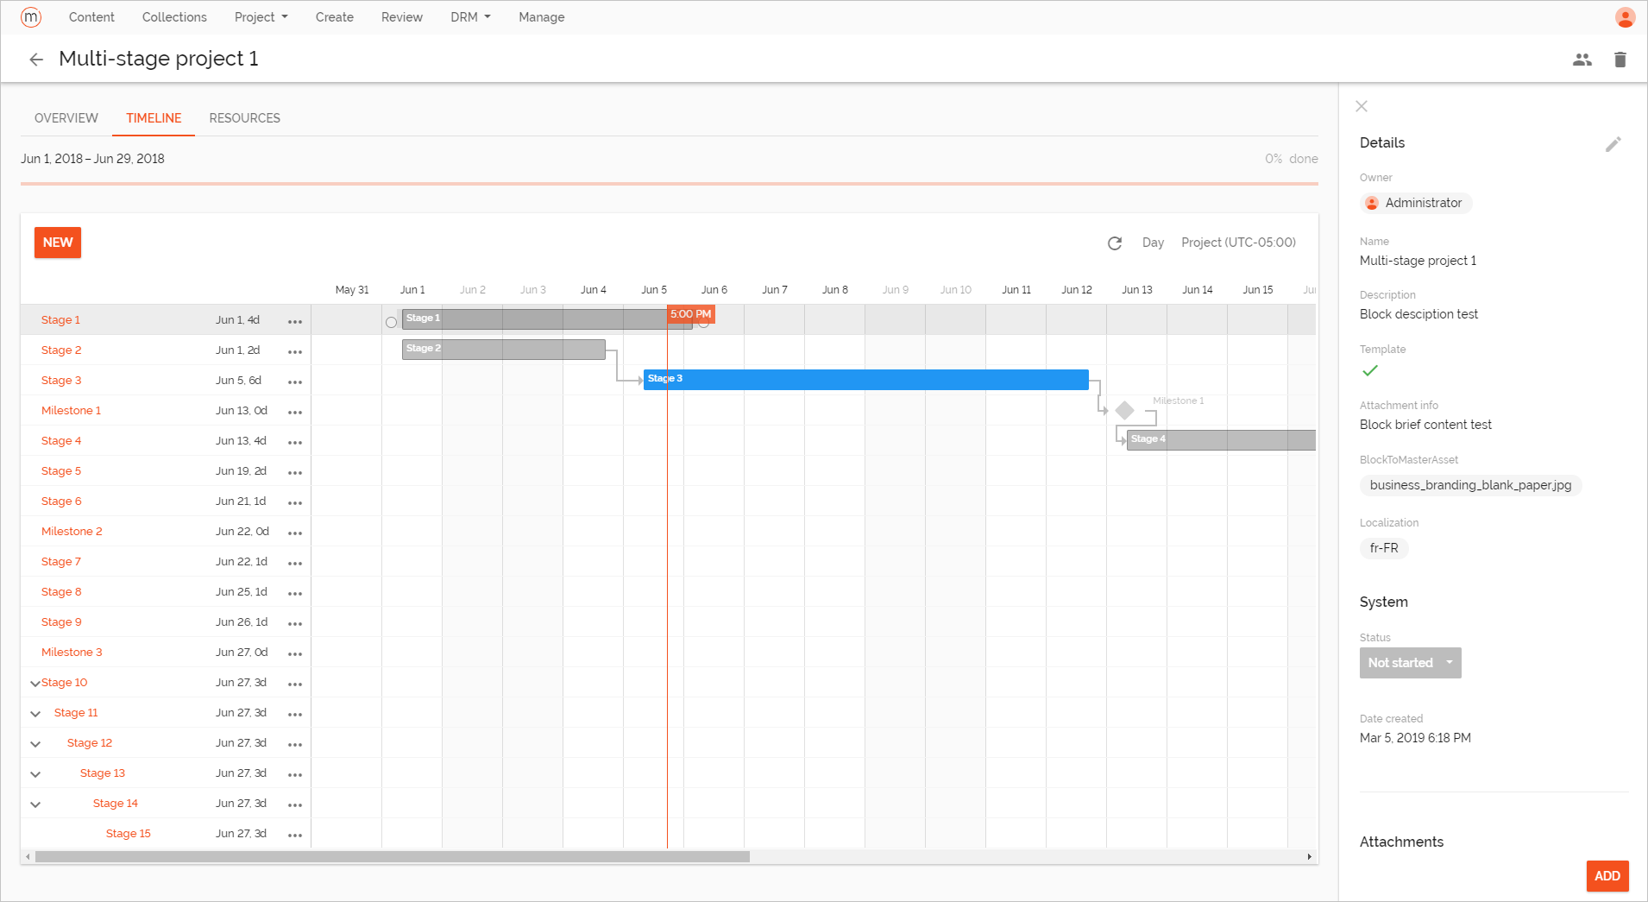Toggle the start circle marker on Stage 1 bar
1648x902 pixels.
pyautogui.click(x=391, y=322)
